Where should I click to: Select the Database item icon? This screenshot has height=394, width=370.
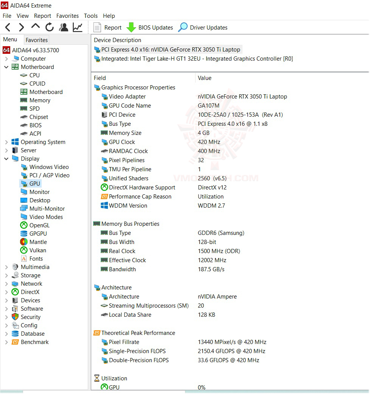[15, 334]
